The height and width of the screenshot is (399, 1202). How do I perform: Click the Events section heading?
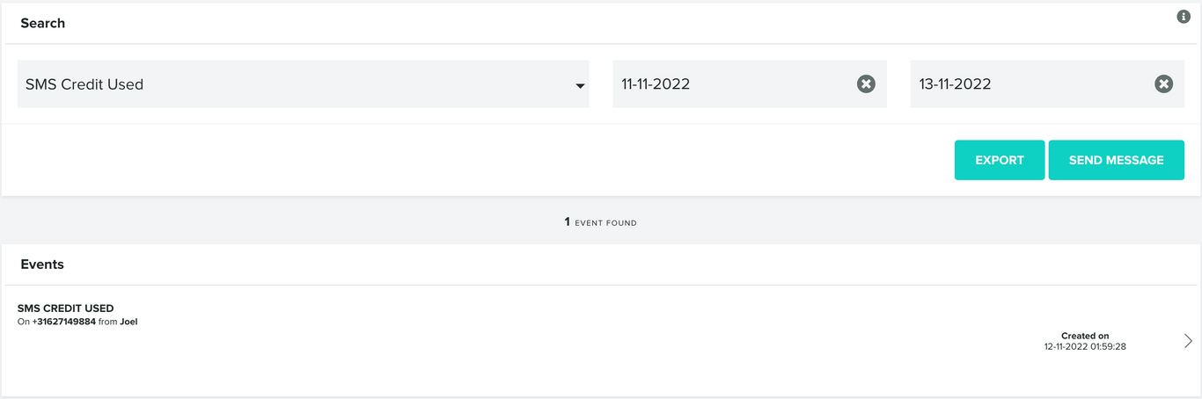42,264
